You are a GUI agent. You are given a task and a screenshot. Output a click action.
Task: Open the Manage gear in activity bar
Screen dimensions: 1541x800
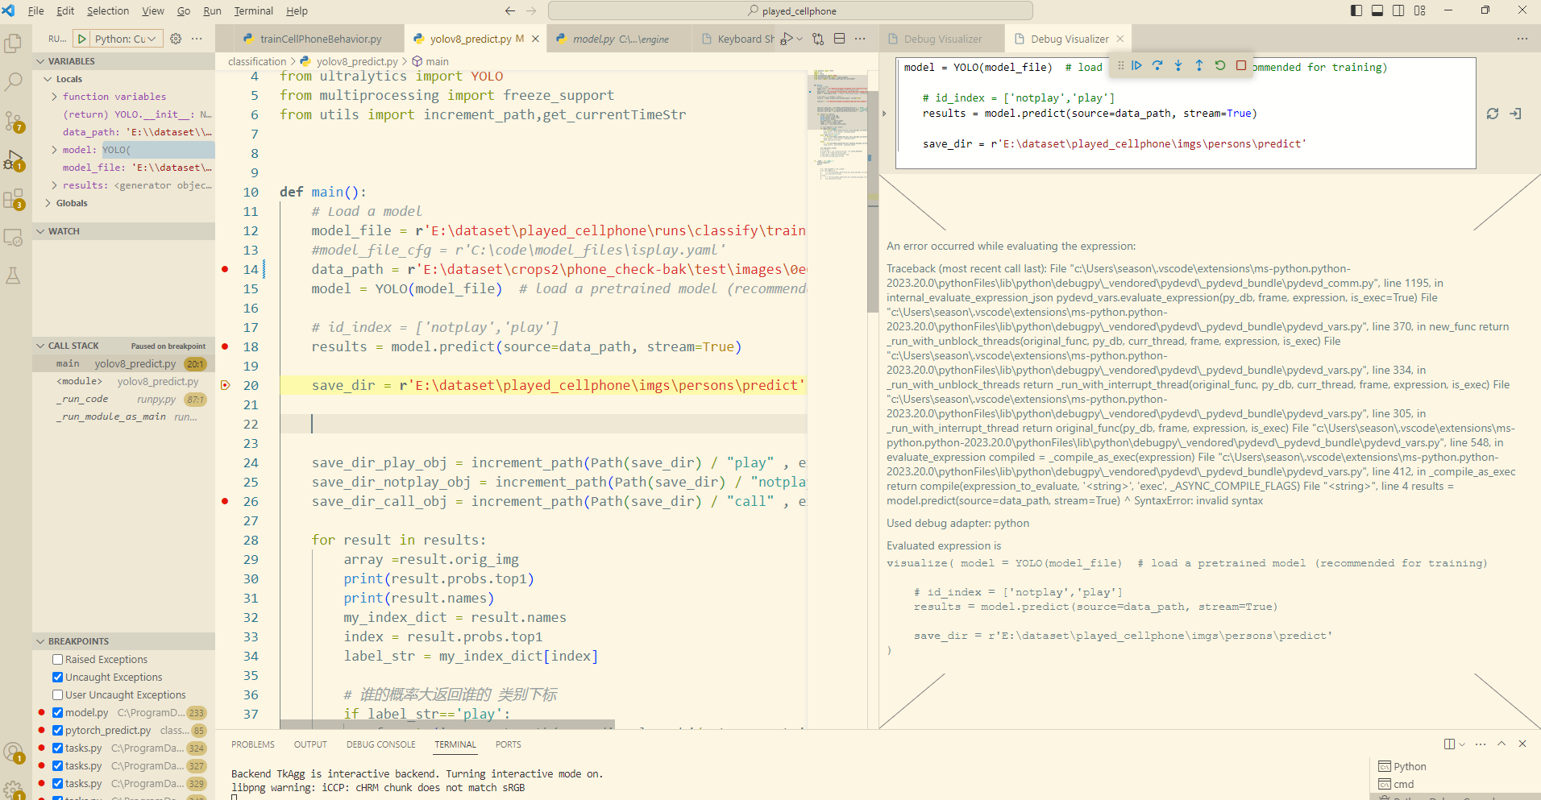click(x=14, y=790)
